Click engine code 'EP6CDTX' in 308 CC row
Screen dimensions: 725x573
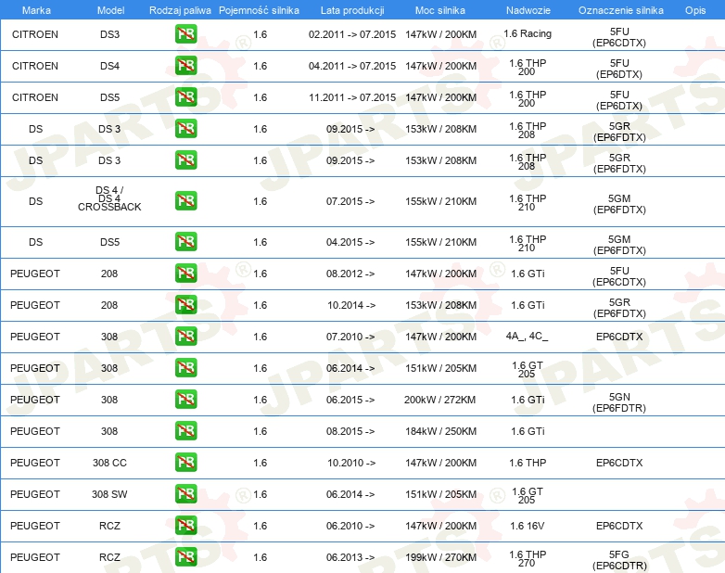click(619, 463)
